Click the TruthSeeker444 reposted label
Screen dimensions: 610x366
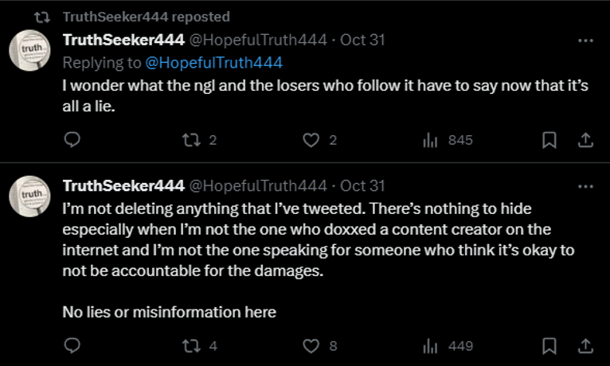[x=146, y=17]
